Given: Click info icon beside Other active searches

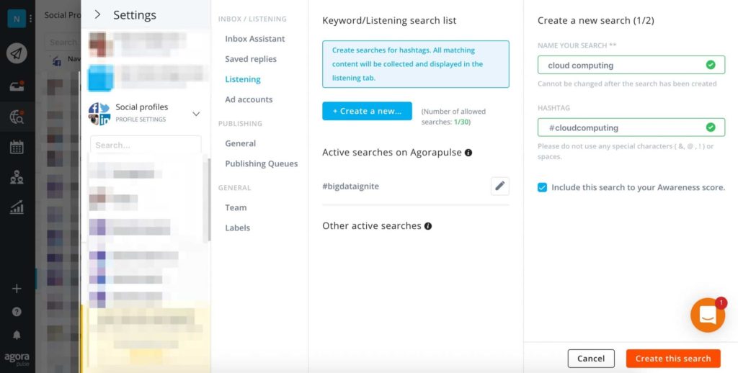Looking at the screenshot, I should pyautogui.click(x=428, y=226).
